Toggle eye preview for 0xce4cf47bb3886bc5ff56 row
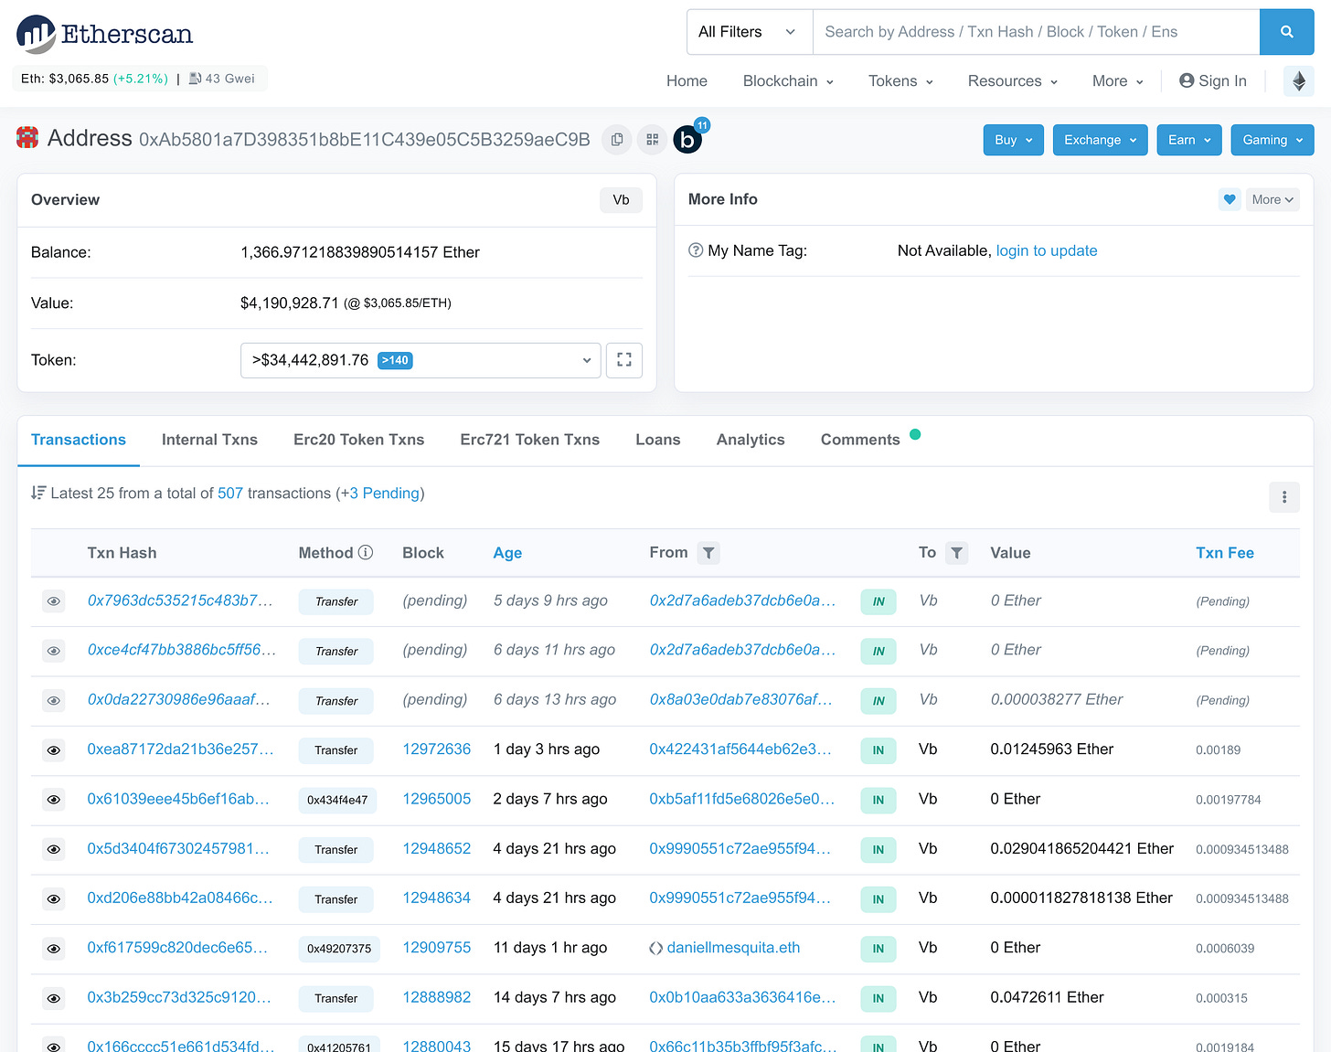The width and height of the screenshot is (1331, 1052). [x=54, y=651]
